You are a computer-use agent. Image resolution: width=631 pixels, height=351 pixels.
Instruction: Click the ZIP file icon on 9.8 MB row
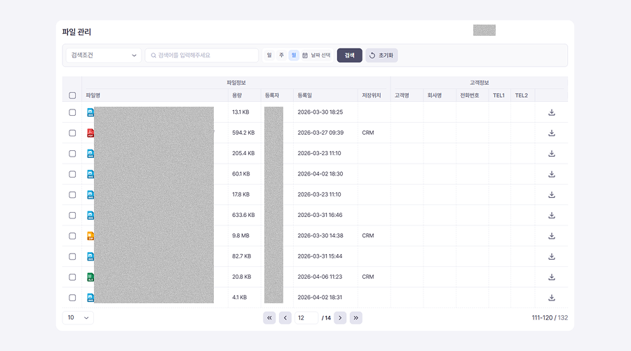tap(90, 236)
